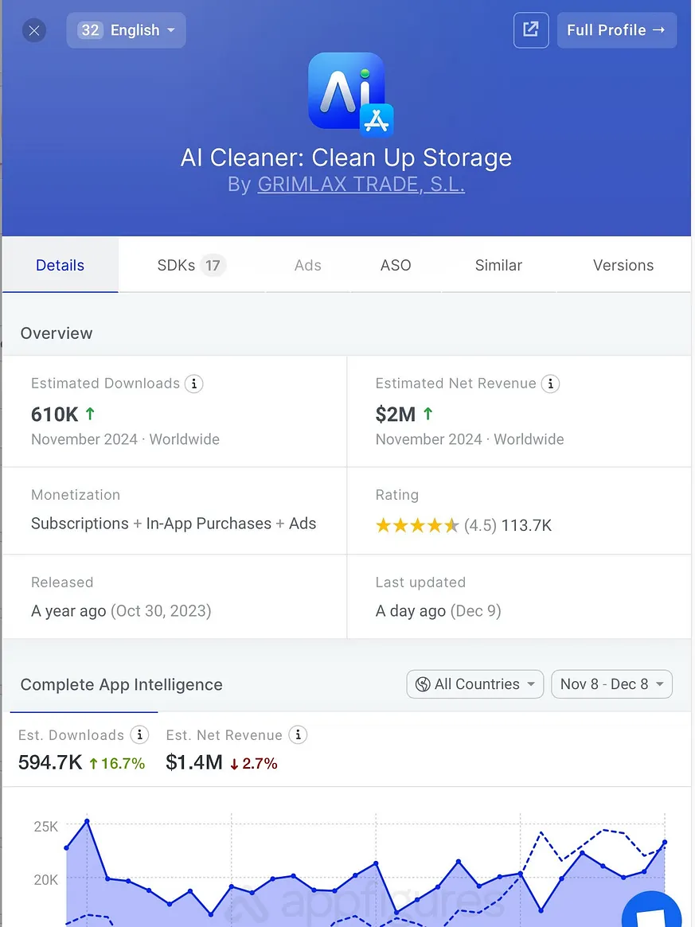
Task: Open the Full Profile page
Action: (x=616, y=30)
